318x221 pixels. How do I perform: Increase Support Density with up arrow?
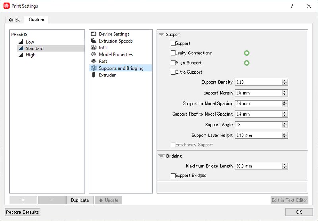[x=285, y=81]
